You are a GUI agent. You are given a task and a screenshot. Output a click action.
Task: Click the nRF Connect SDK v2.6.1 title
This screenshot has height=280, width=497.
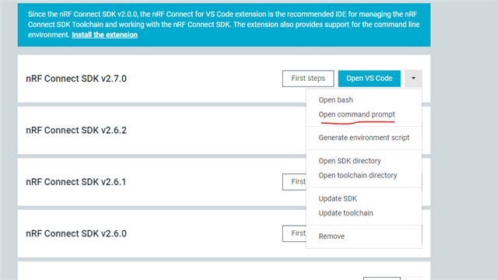point(76,182)
